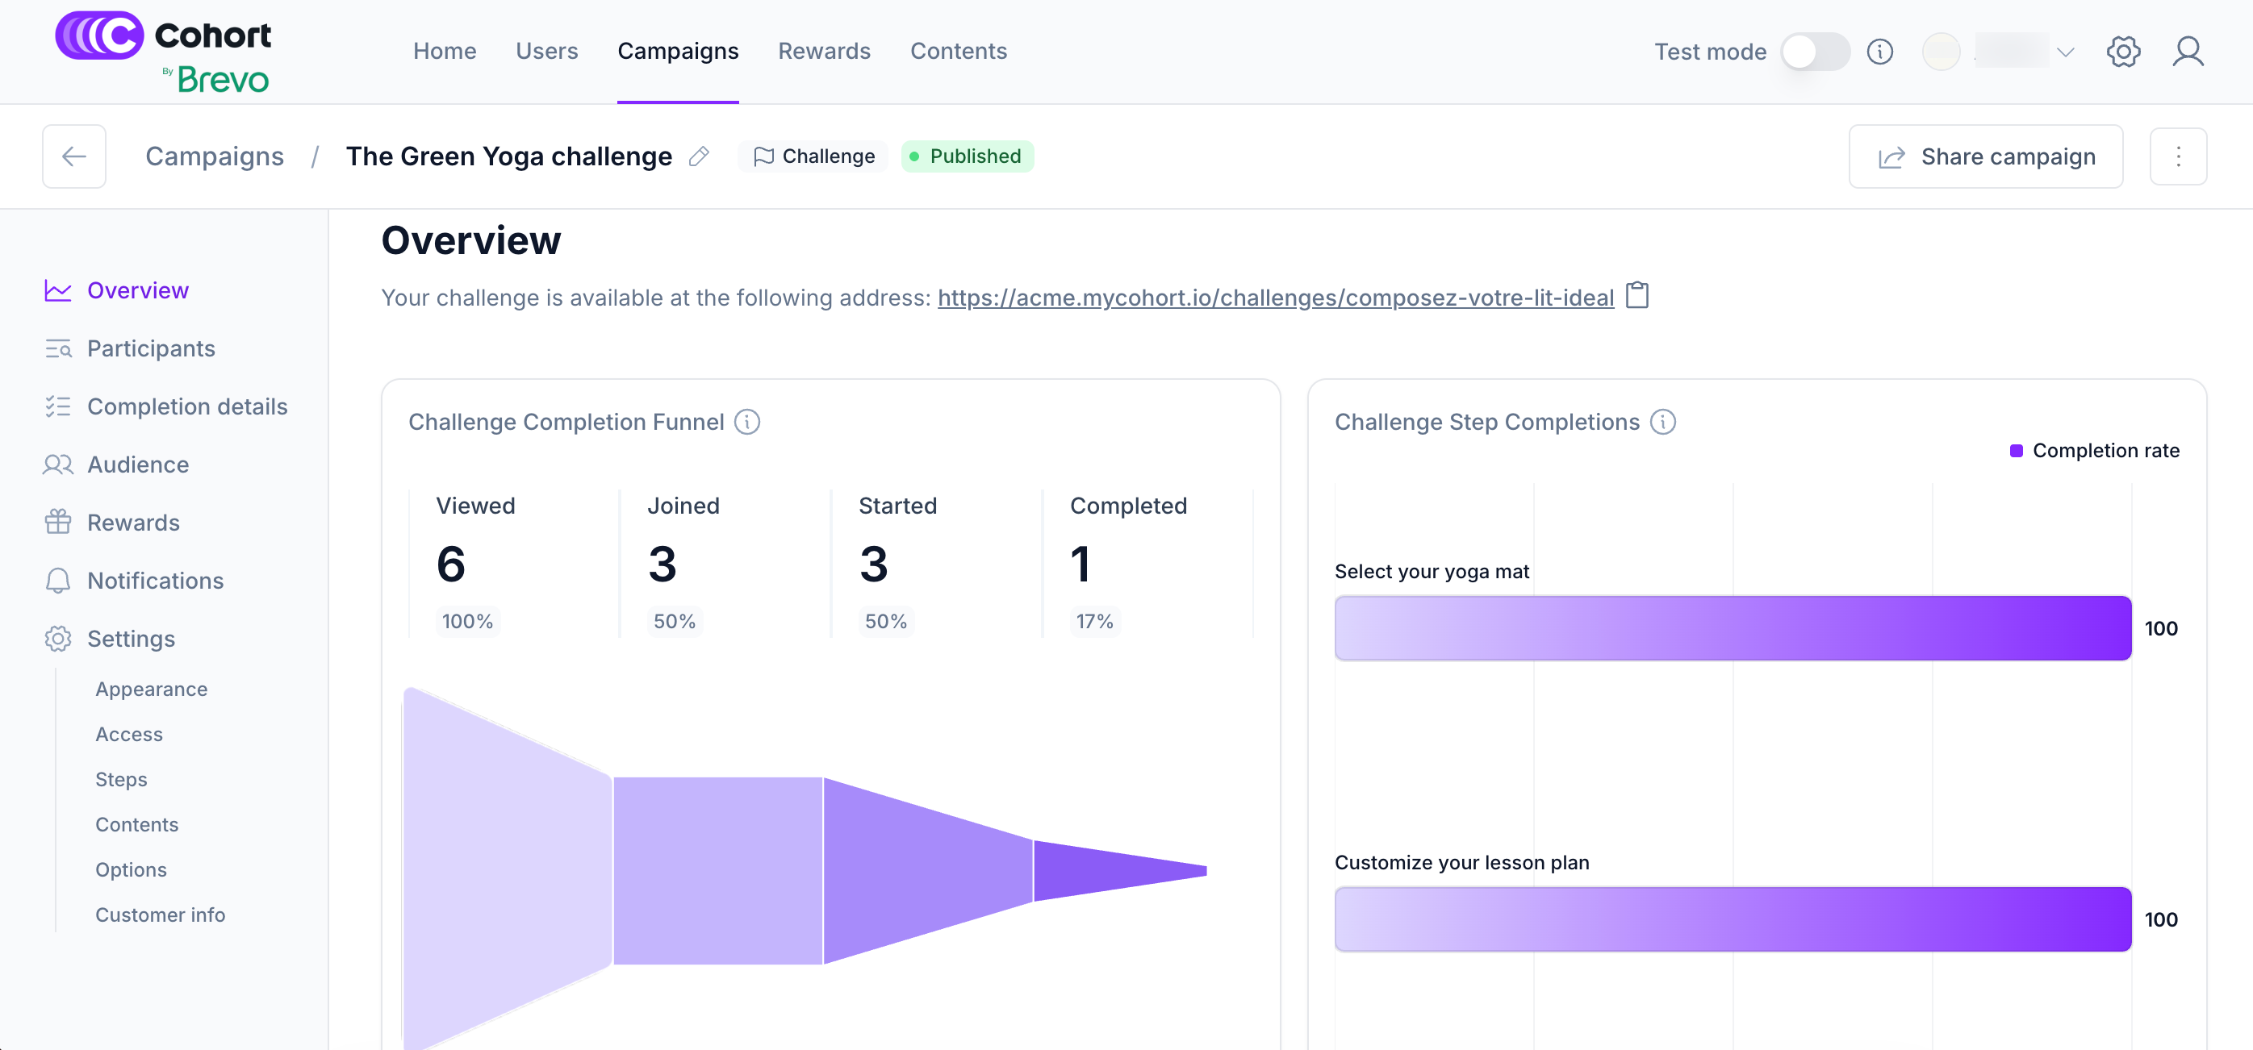Copy the challenge URL with the clipboard icon
Image resolution: width=2253 pixels, height=1050 pixels.
(1637, 297)
